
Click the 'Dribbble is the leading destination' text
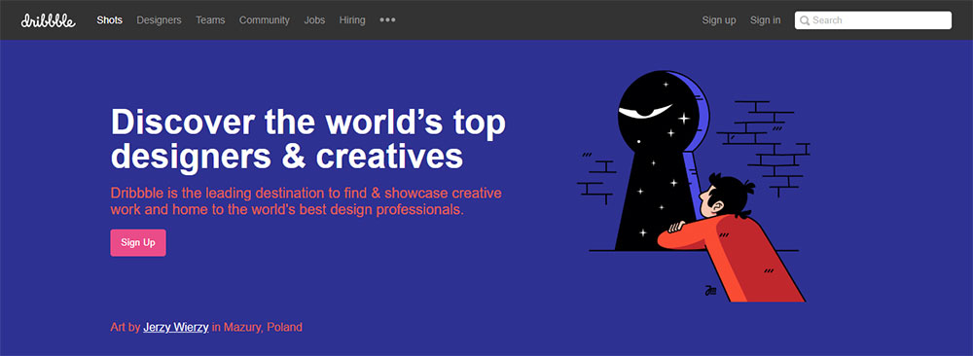pos(306,201)
